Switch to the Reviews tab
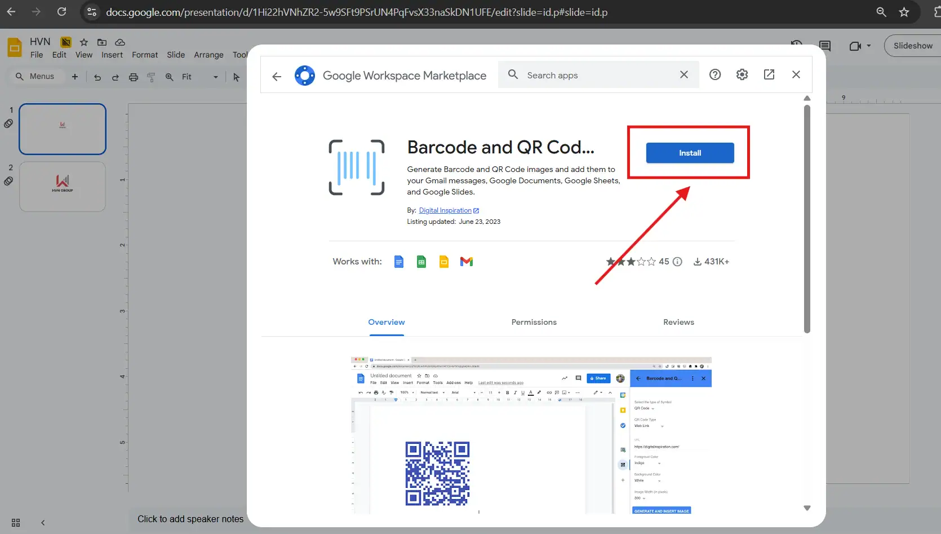The height and width of the screenshot is (534, 941). click(678, 322)
